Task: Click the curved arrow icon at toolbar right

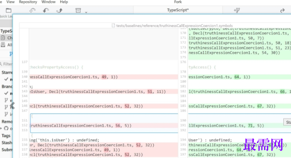Action: tap(282, 11)
